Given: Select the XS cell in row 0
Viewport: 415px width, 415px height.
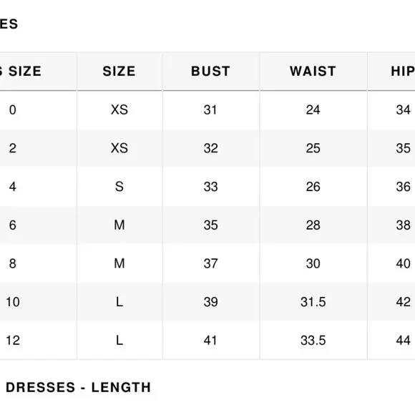Looking at the screenshot, I should [119, 109].
